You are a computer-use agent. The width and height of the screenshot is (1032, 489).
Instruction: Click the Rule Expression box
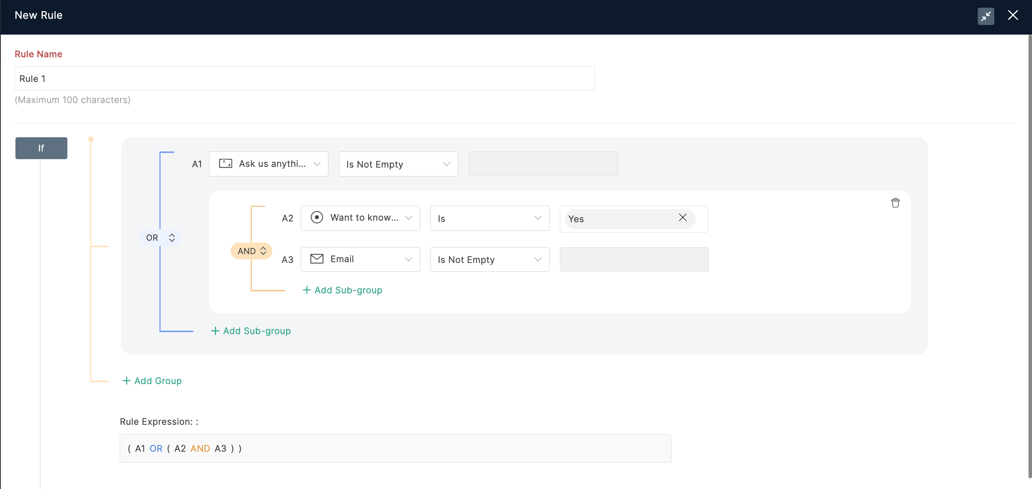click(x=395, y=449)
